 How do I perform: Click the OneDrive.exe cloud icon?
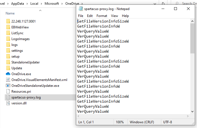pyautogui.click(x=8, y=74)
